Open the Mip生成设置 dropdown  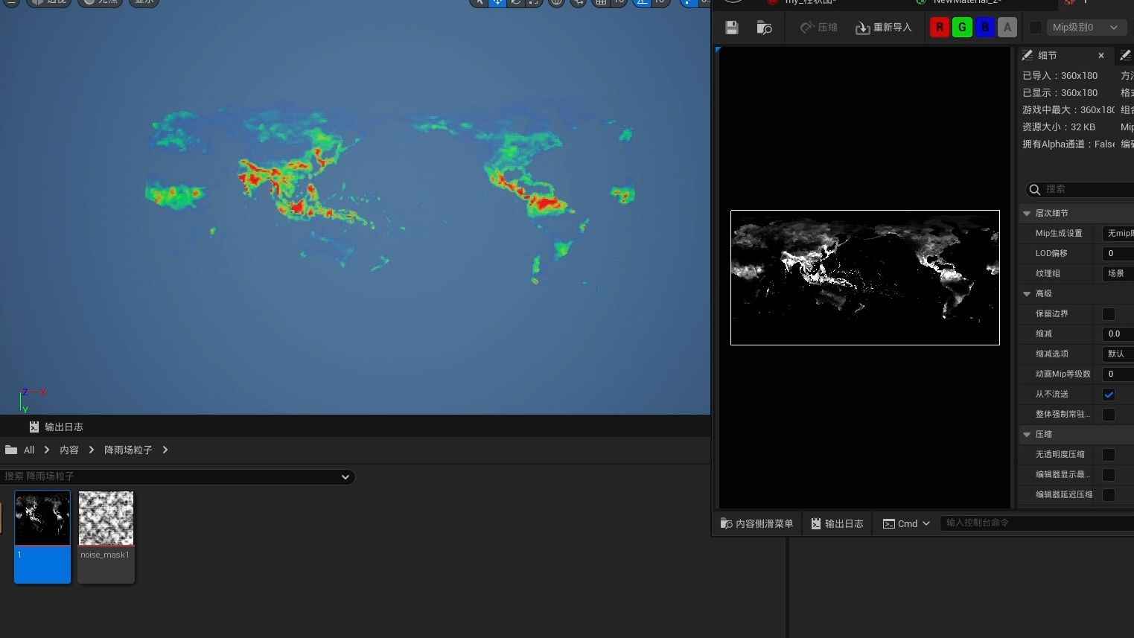(x=1118, y=234)
